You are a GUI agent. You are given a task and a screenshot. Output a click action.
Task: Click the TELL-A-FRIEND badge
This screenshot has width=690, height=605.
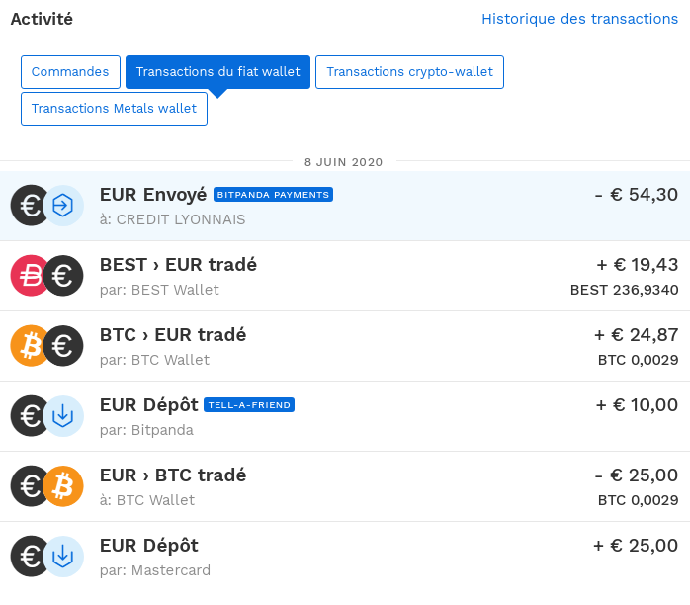[x=249, y=404]
